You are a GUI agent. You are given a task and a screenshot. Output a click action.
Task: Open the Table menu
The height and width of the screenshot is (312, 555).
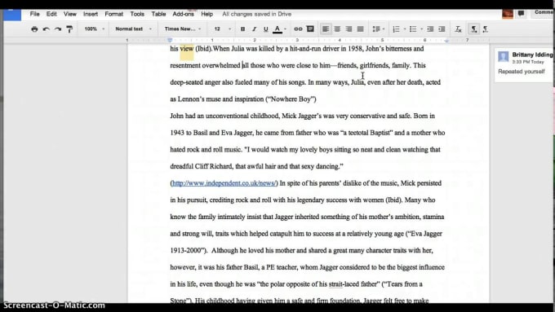(x=158, y=14)
